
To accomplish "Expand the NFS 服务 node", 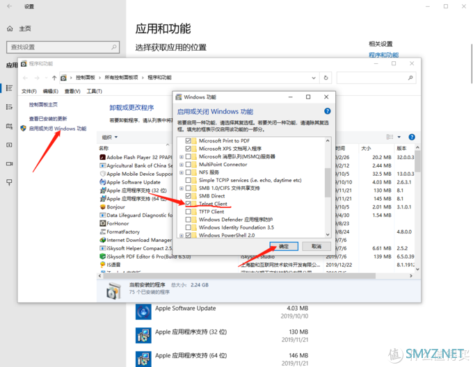I will 182,172.
